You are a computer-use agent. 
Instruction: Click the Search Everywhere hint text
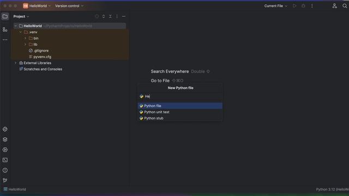170,71
